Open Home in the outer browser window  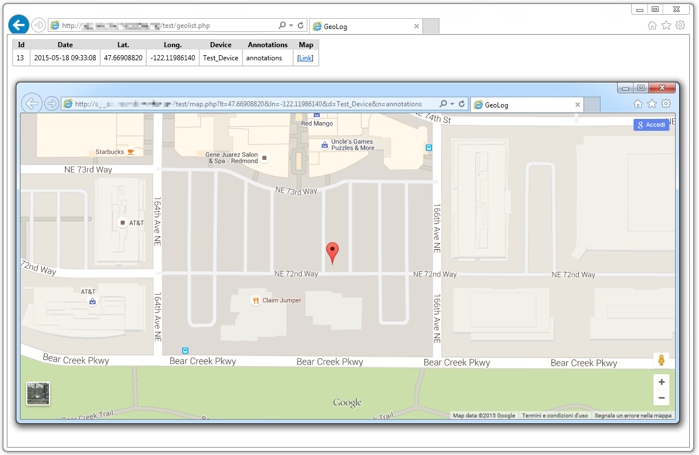coord(652,25)
